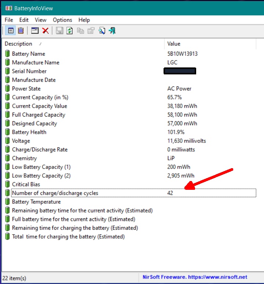
Task: Select the Battery Health row
Action: point(29,132)
